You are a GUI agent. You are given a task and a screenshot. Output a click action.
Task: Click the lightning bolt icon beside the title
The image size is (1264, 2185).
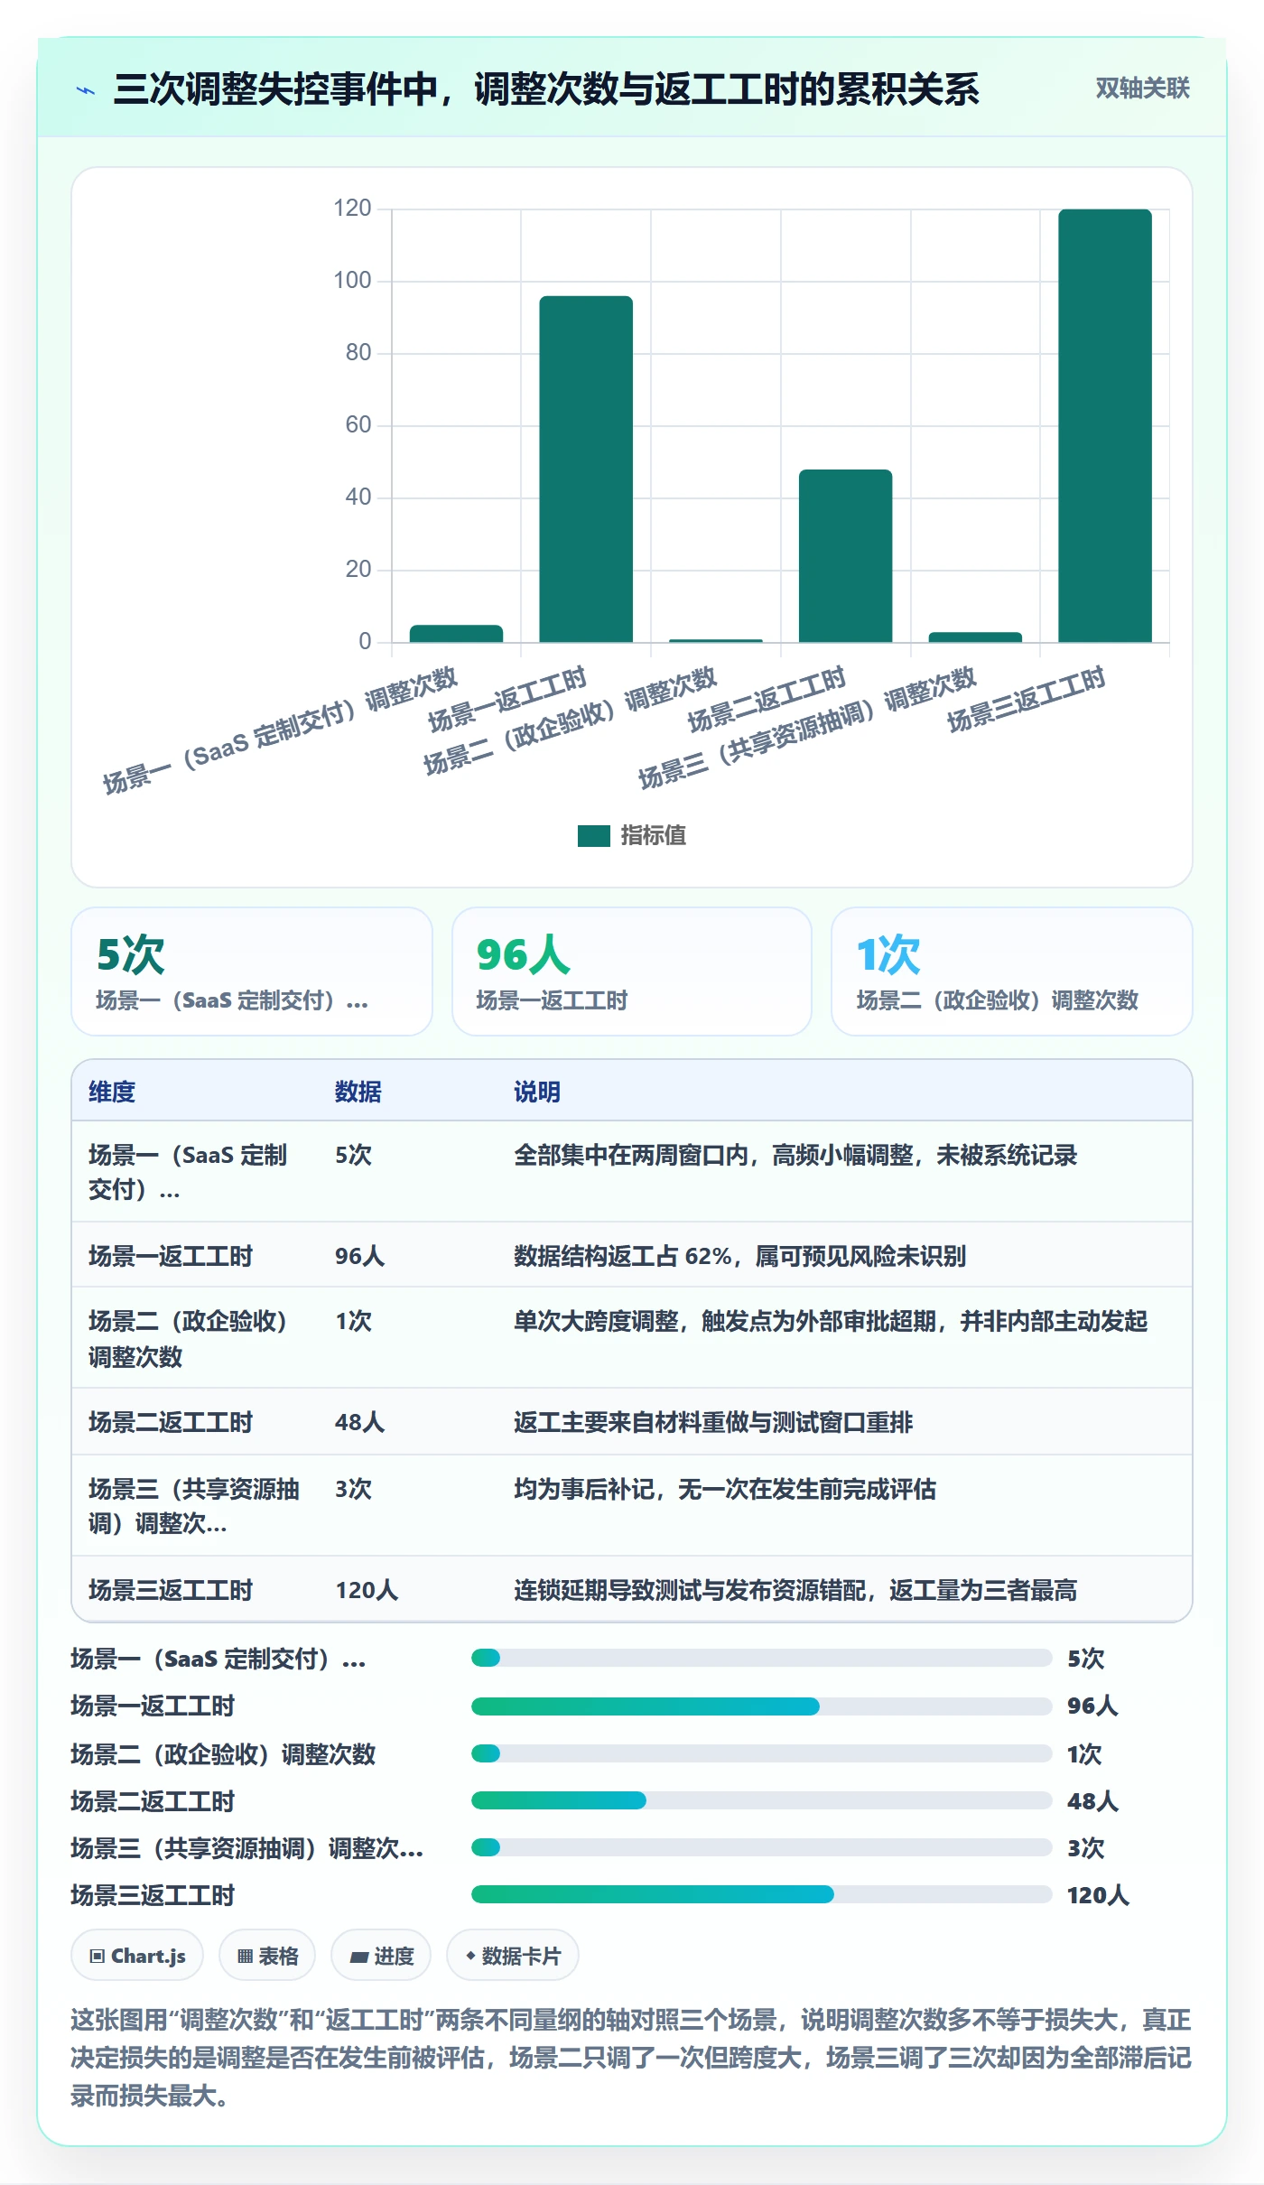[86, 90]
